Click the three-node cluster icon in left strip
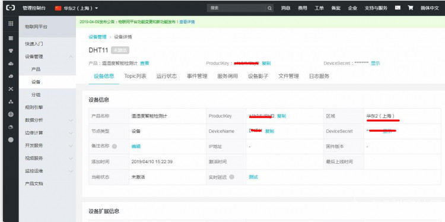Screen dimensions: 445x222 (11, 102)
